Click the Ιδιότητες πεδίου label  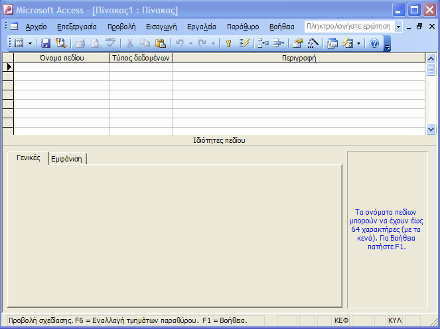click(219, 140)
